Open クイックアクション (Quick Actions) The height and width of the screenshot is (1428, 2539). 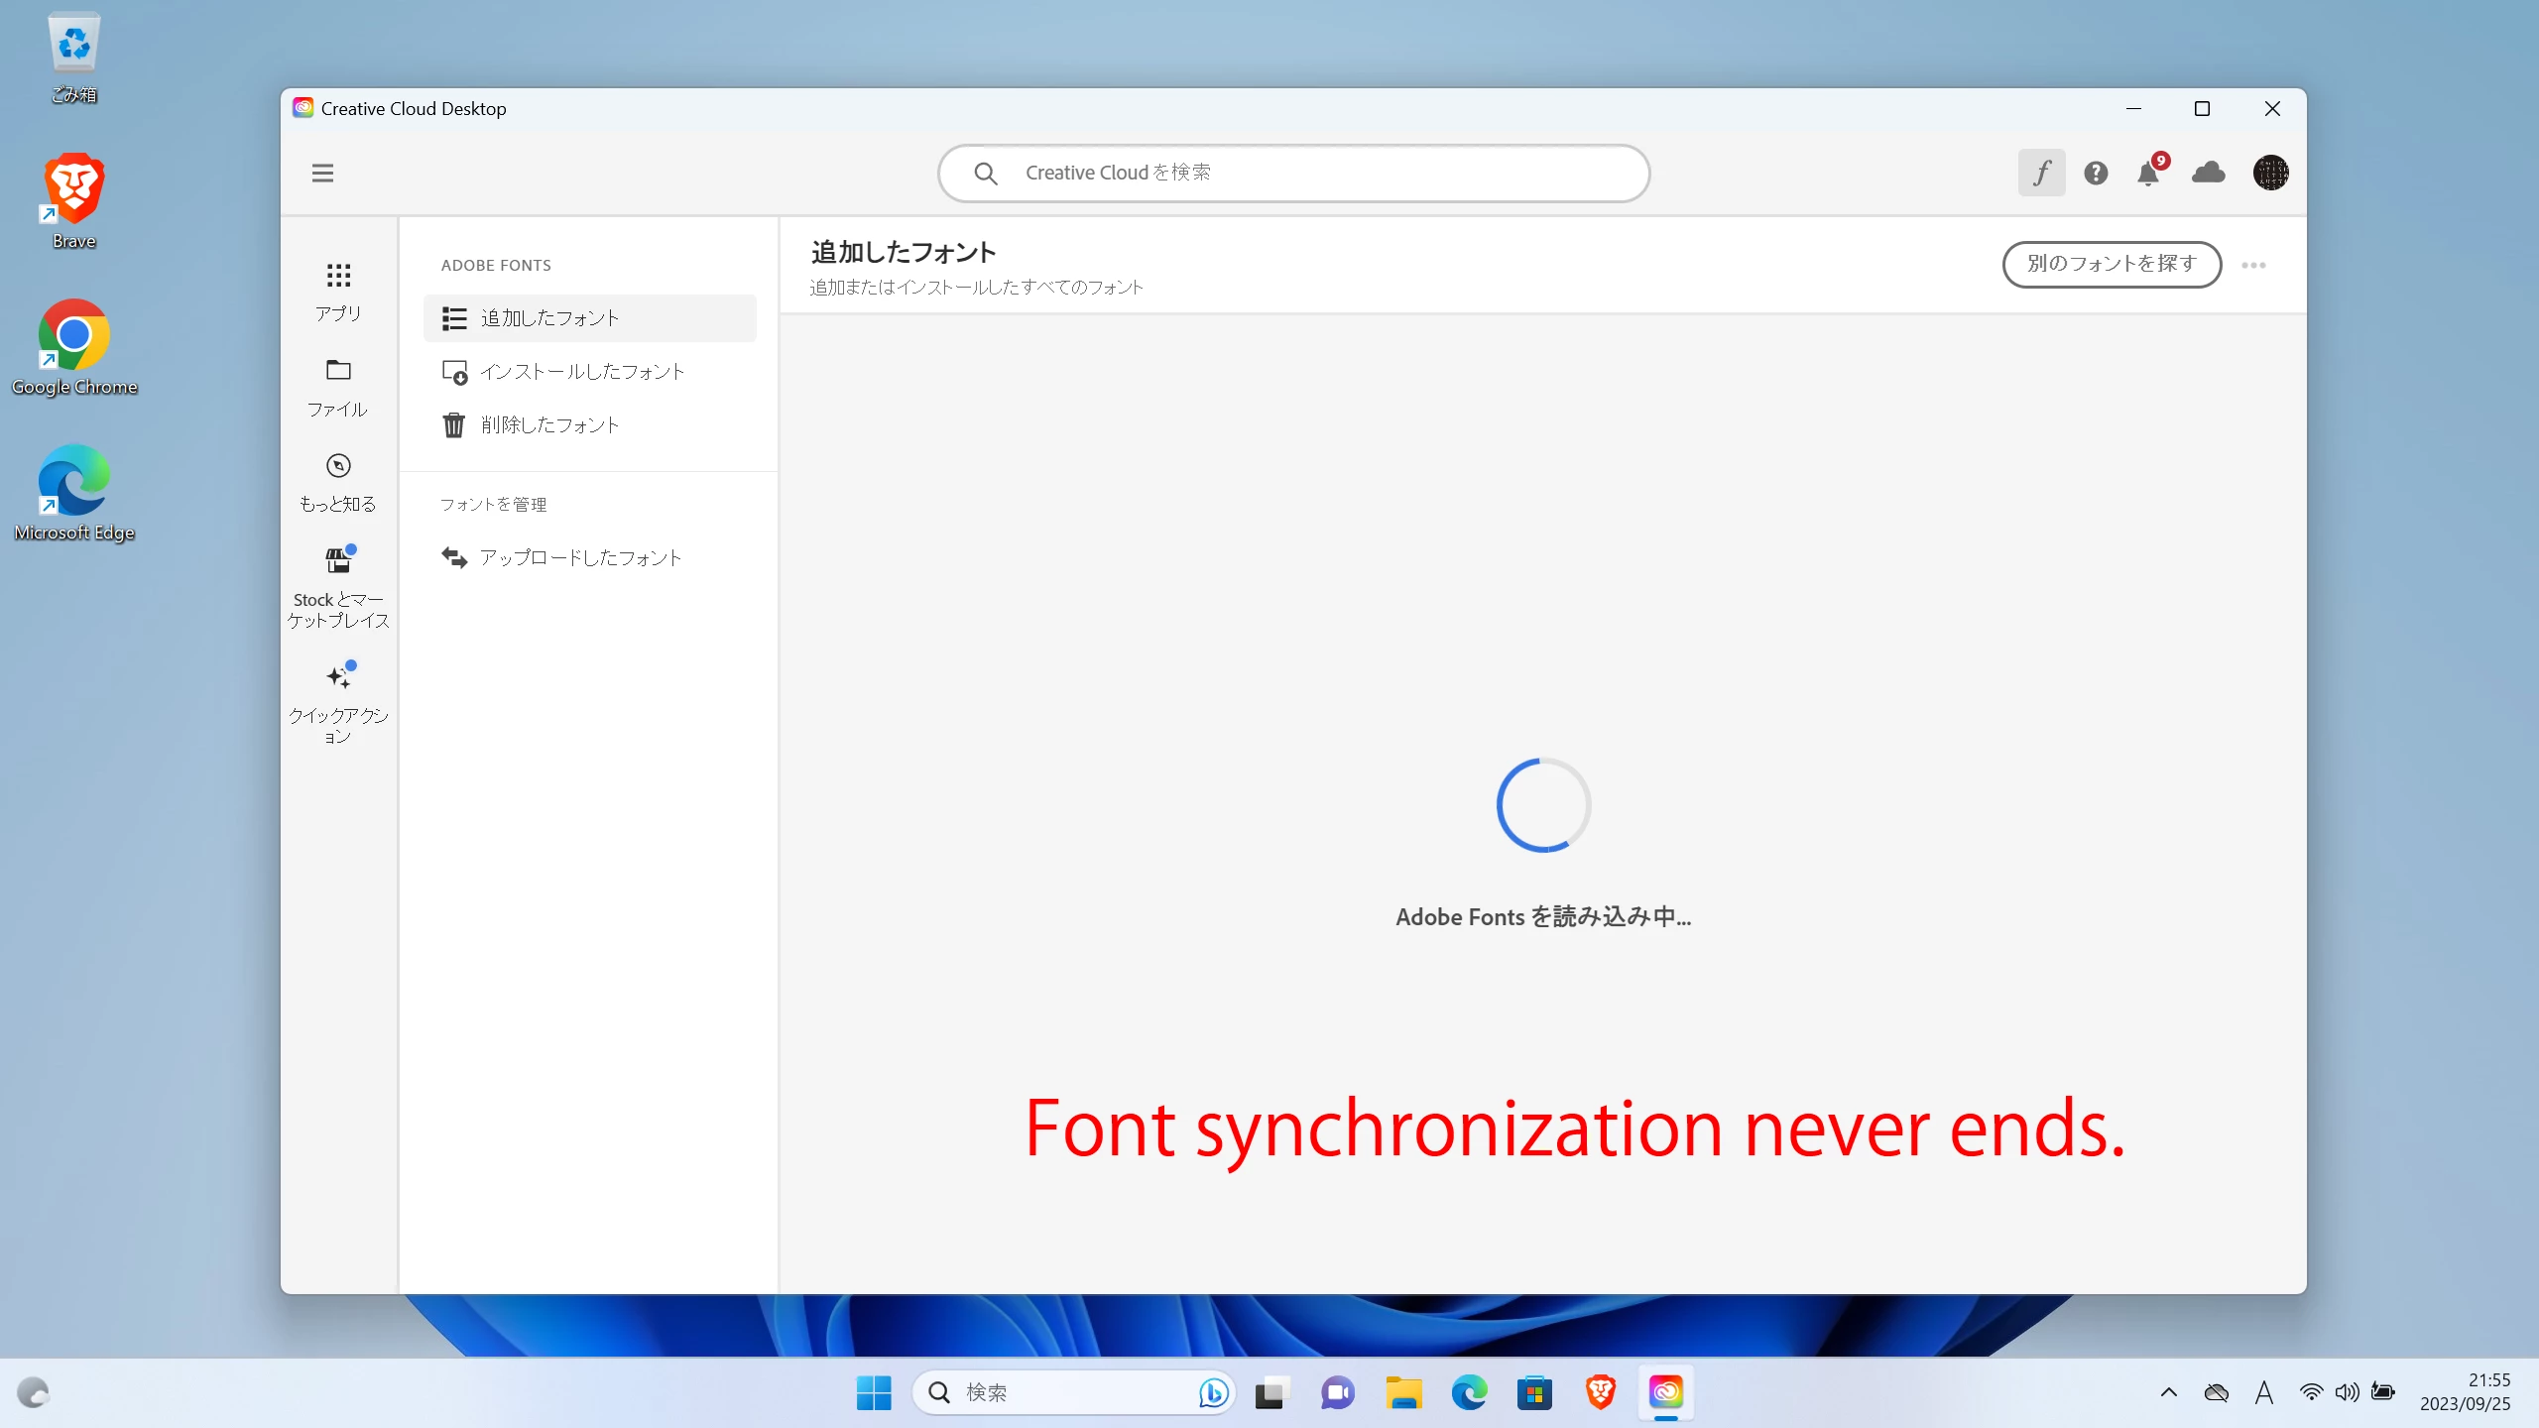(338, 701)
